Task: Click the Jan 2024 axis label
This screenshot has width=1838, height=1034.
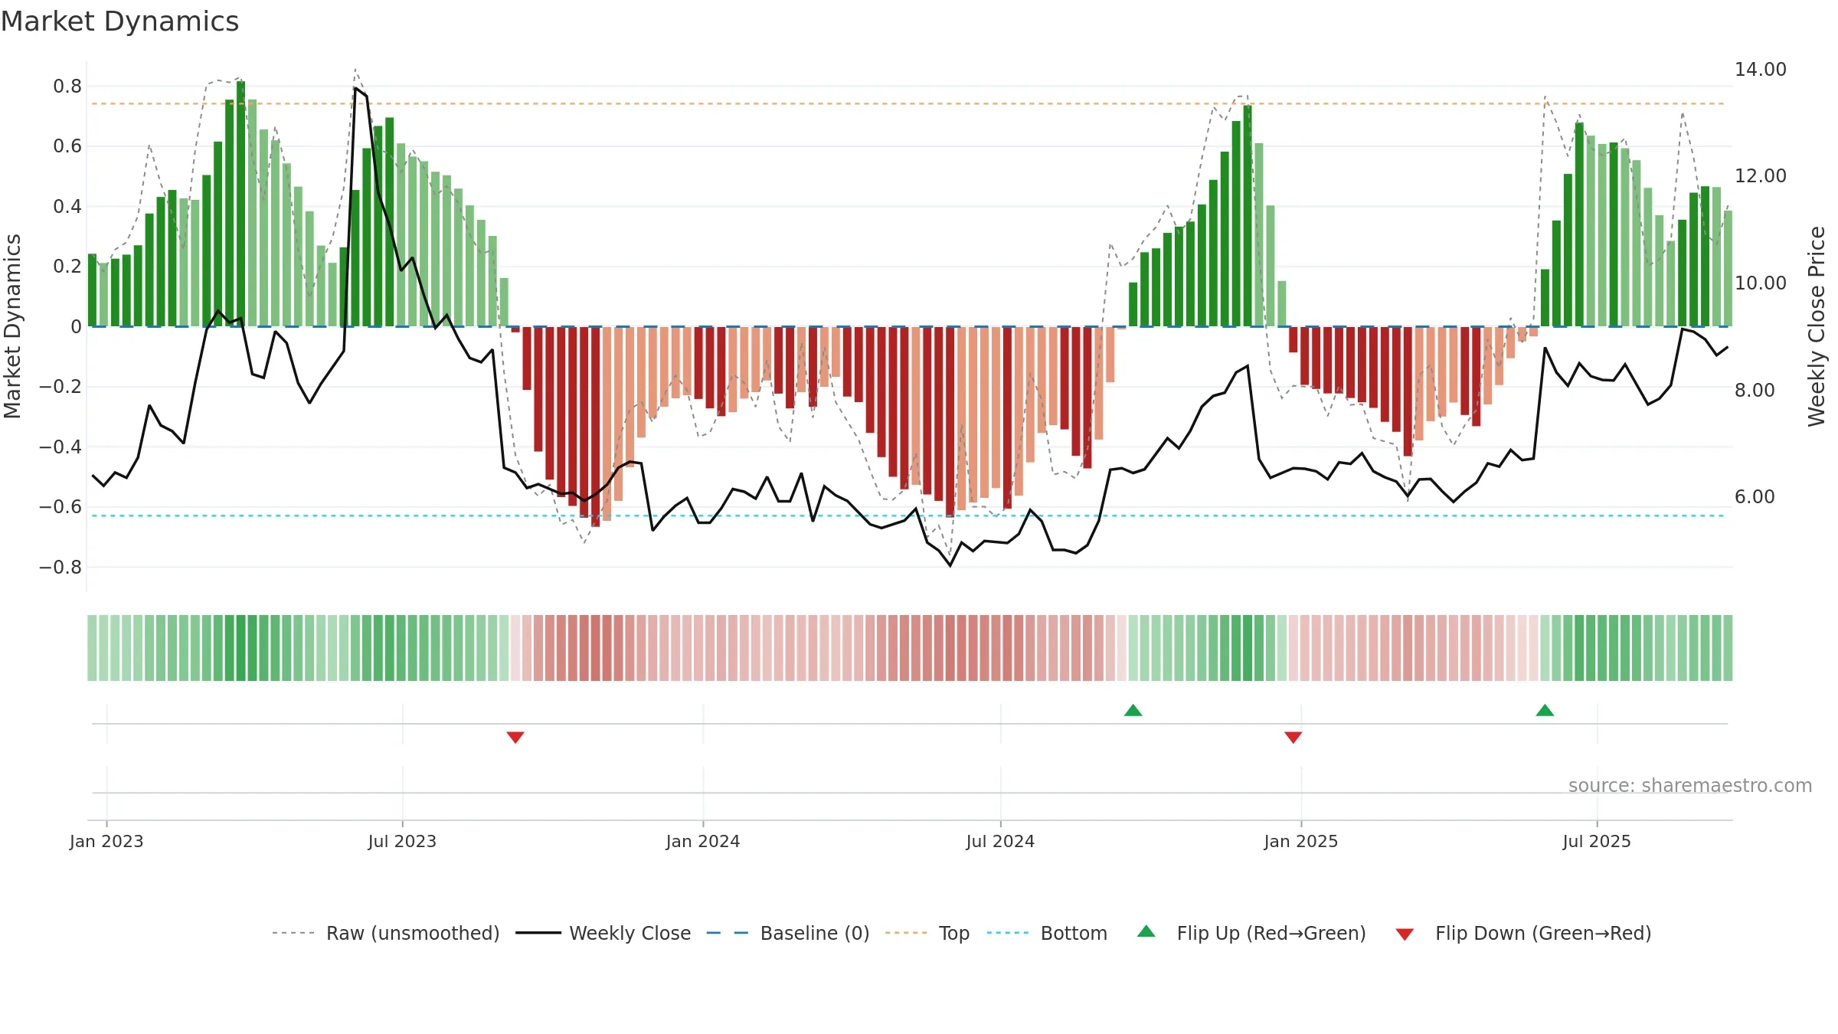Action: pos(703,841)
